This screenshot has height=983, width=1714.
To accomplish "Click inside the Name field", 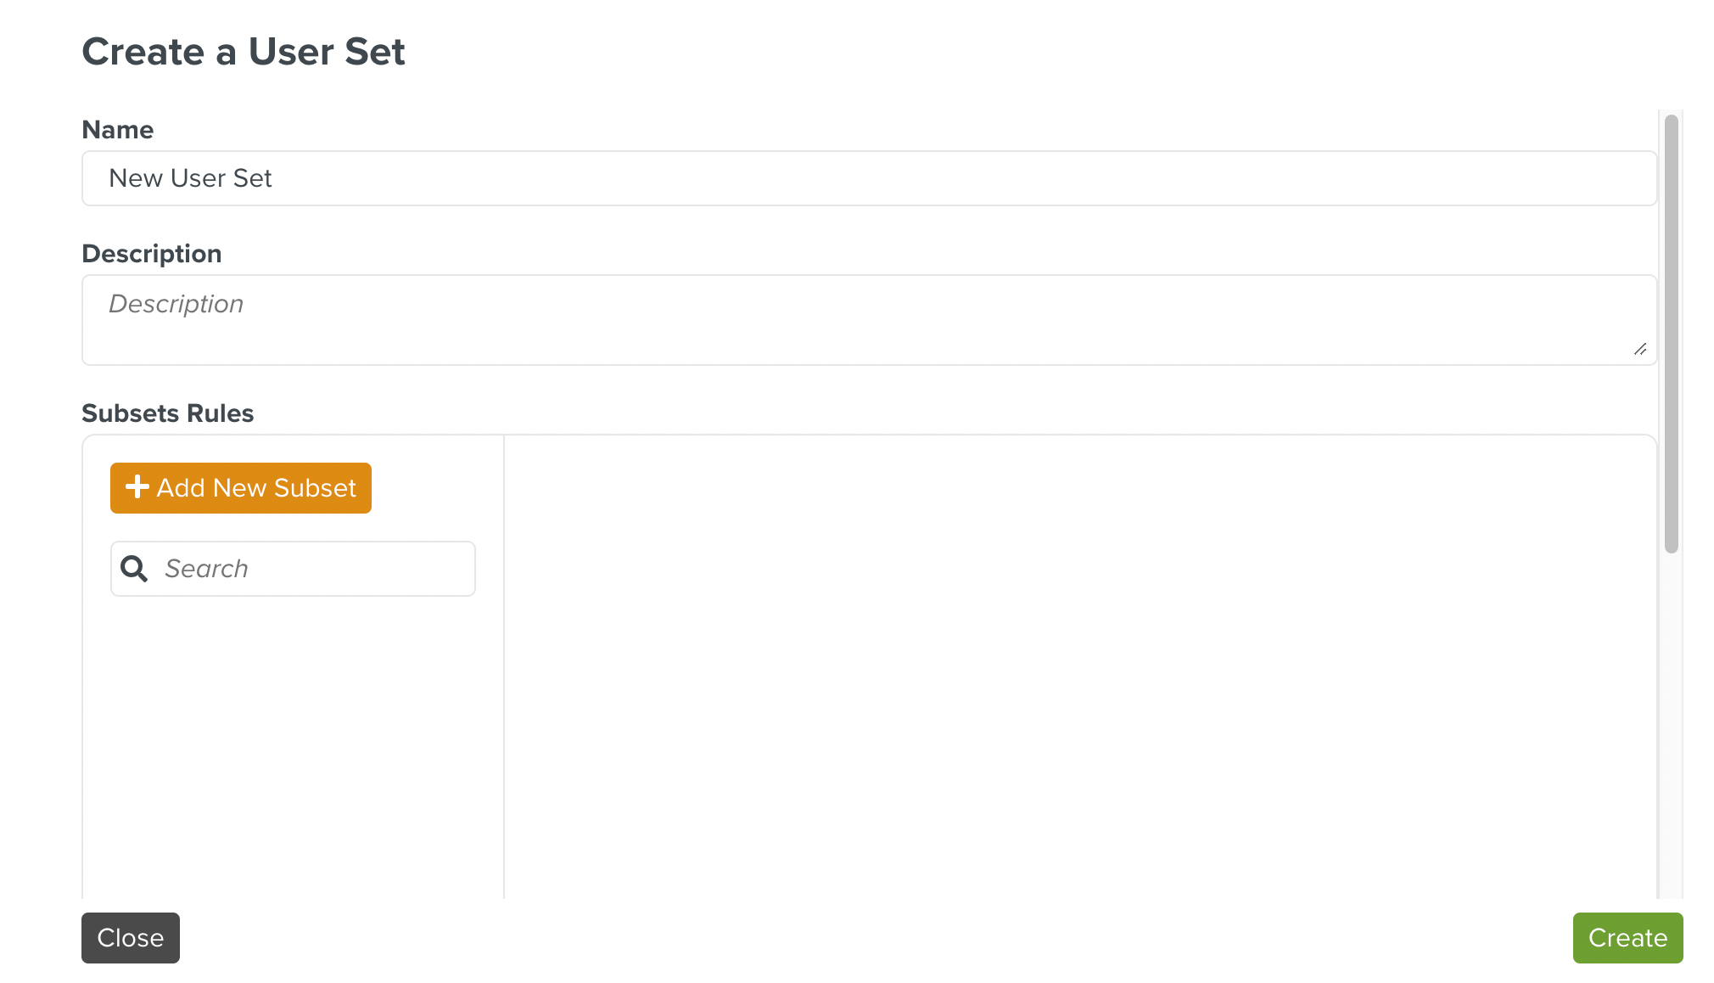I will pos(594,178).
